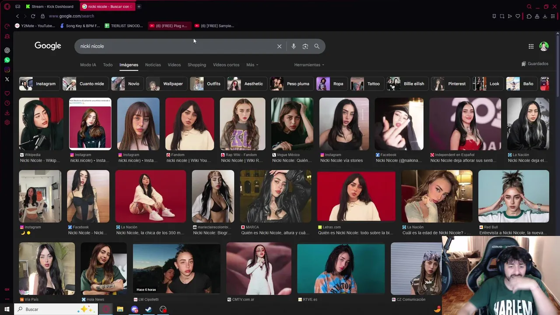The height and width of the screenshot is (315, 560).
Task: Filter images by Instagram chip
Action: (39, 84)
